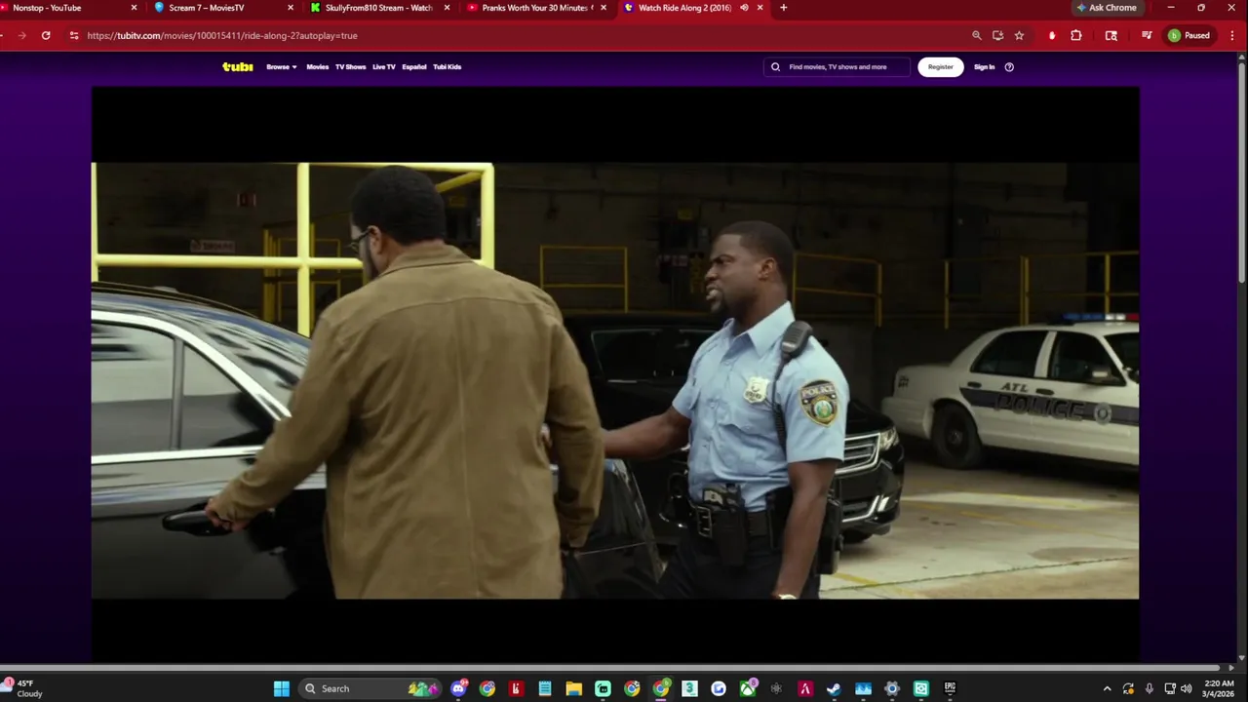Click the search magnifier icon in Tubi search box

(776, 67)
